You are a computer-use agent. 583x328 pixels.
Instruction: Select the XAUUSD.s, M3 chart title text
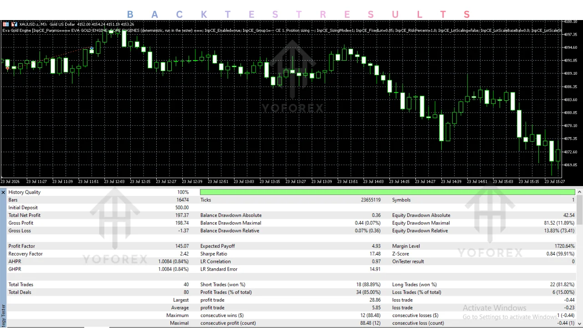(34, 24)
